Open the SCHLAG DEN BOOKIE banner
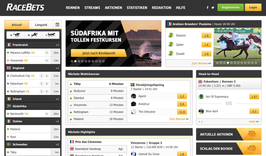This screenshot has height=156, width=266. [229, 148]
